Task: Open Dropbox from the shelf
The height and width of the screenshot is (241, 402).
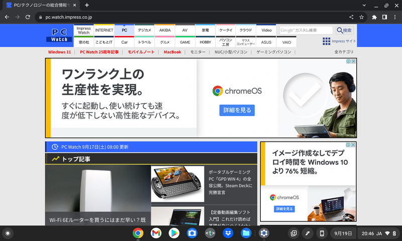Action: point(228,233)
